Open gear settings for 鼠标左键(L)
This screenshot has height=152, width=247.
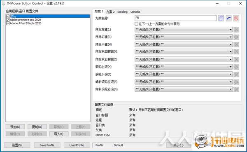(x=236, y=30)
